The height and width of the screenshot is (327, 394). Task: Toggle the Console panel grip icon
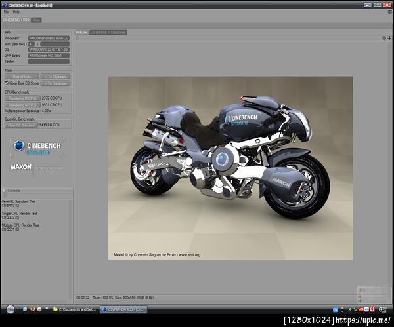click(5, 190)
